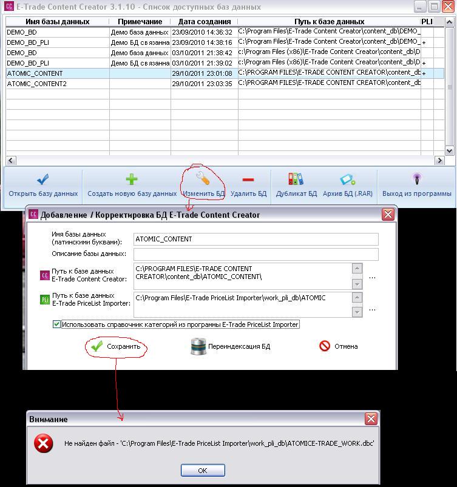457x487 pixels.
Task: Click the Описание базы данных input field
Action: click(x=256, y=254)
